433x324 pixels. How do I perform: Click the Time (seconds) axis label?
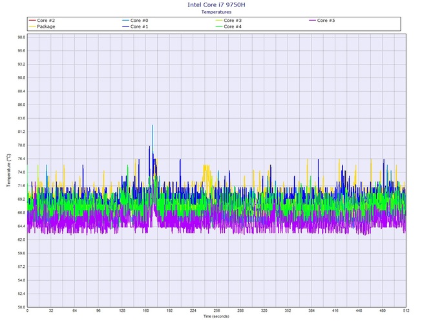(x=216, y=316)
